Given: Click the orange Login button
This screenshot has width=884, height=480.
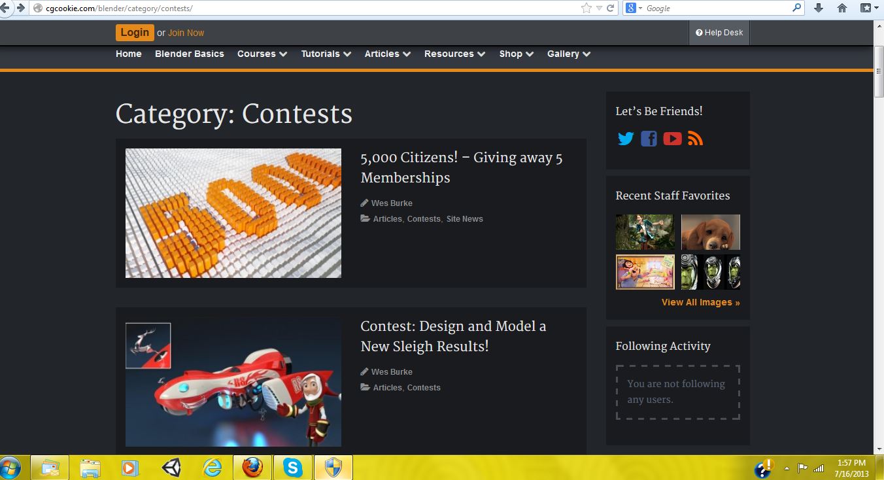Looking at the screenshot, I should tap(135, 33).
